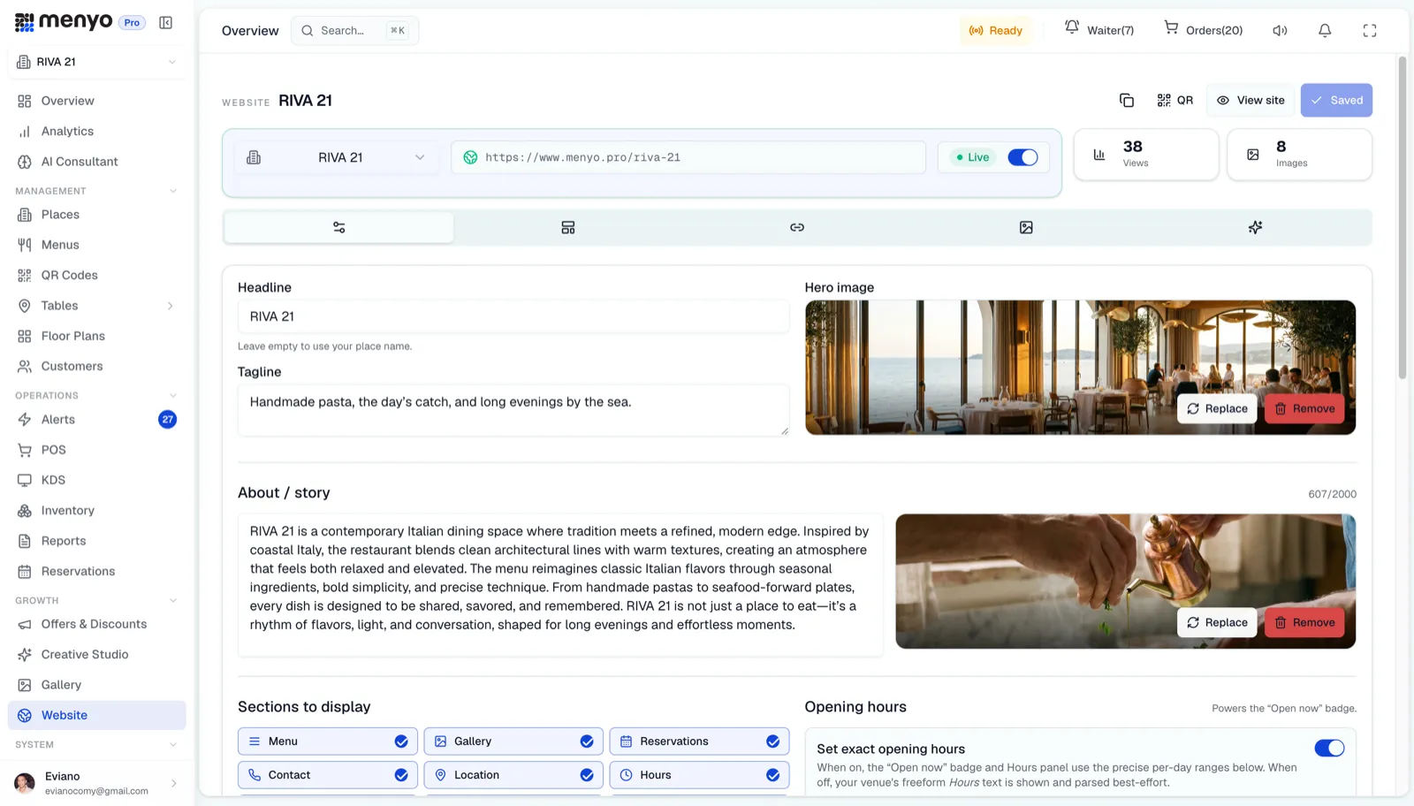
Task: Click the page vertical scrollbar
Action: (1403, 218)
